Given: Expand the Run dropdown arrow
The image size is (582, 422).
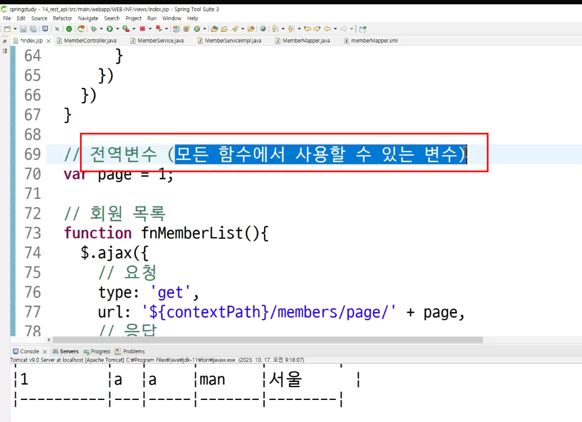Looking at the screenshot, I should 117,29.
